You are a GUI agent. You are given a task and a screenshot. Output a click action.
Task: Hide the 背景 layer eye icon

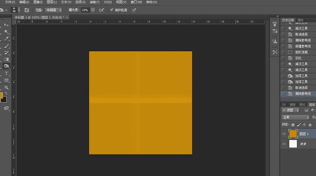click(284, 144)
